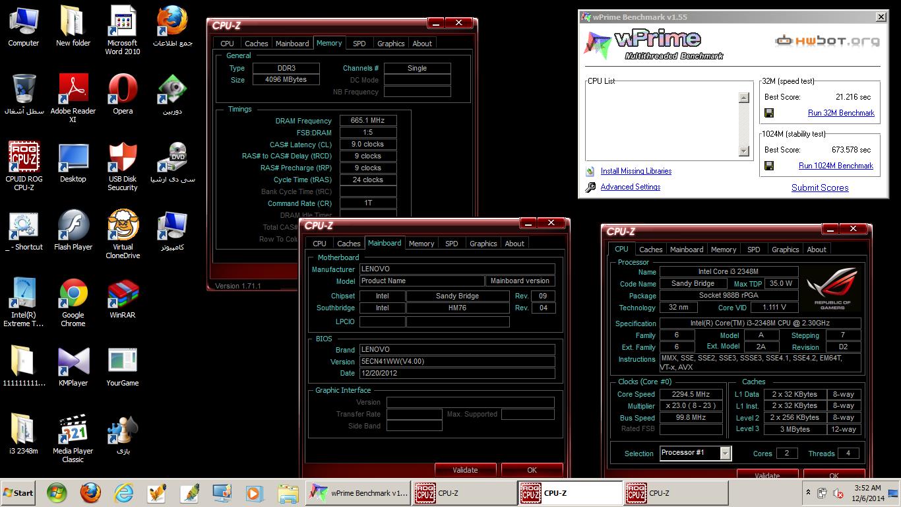Click the Core Speed 2294.5 MHz value
The height and width of the screenshot is (507, 901).
(691, 395)
